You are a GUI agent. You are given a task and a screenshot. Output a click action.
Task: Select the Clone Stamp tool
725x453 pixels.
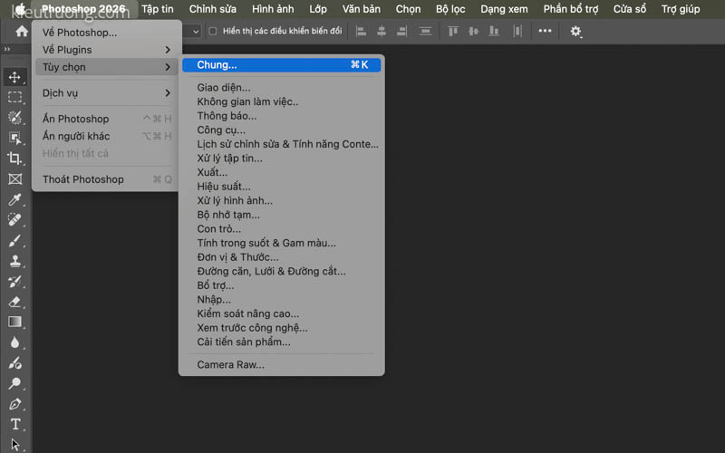tap(14, 261)
